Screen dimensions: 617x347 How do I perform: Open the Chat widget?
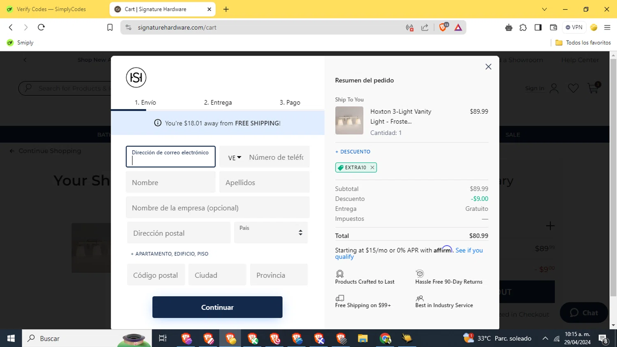pyautogui.click(x=584, y=313)
